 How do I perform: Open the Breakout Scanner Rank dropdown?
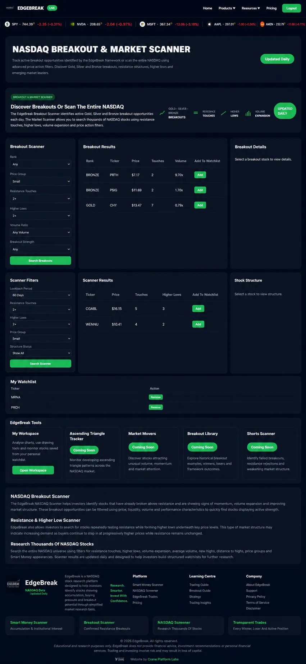[41, 164]
